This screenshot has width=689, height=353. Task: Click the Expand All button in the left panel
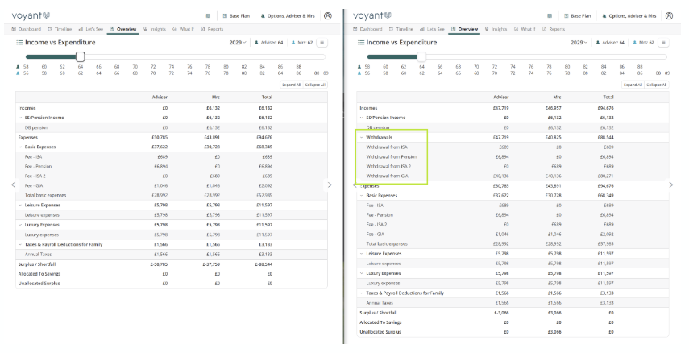pos(291,84)
